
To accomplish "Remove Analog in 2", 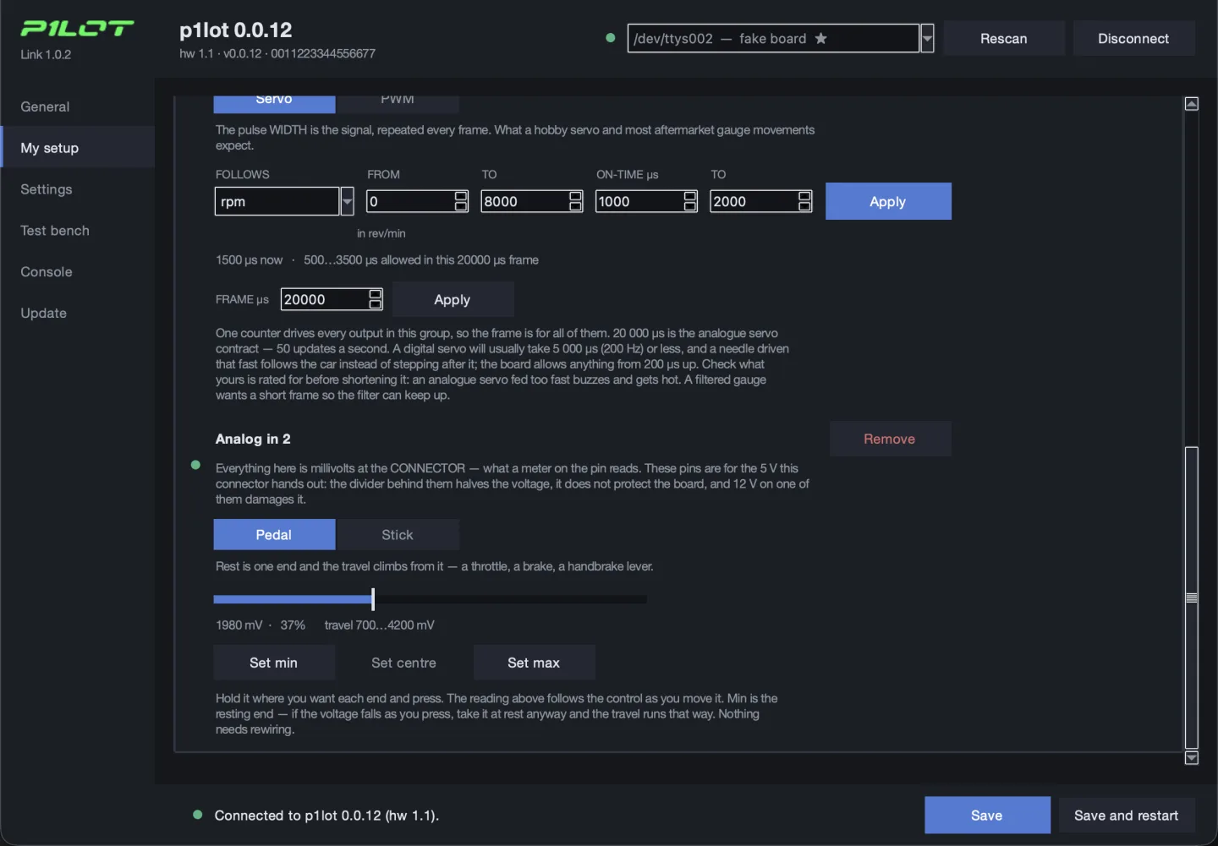I will [890, 439].
